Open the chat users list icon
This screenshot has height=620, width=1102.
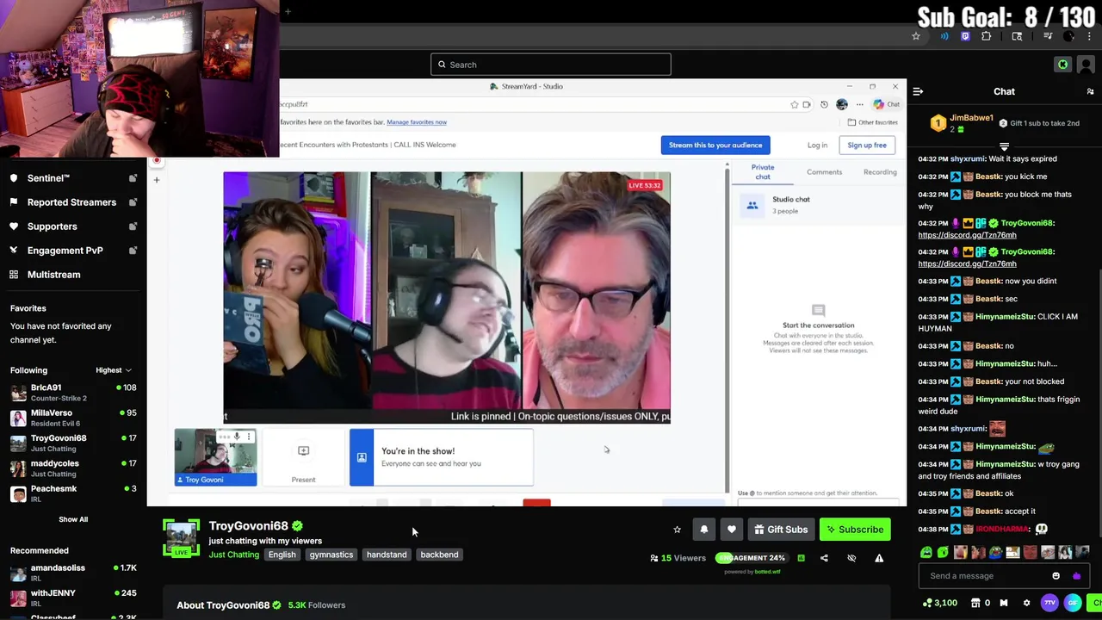coord(1090,91)
